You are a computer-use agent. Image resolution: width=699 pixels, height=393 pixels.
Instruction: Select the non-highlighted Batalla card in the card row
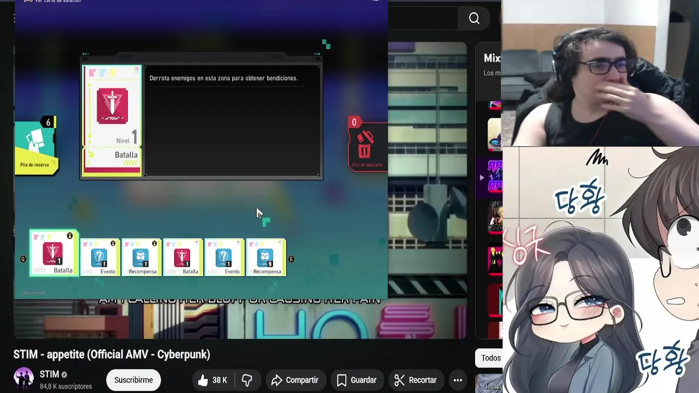click(x=182, y=257)
